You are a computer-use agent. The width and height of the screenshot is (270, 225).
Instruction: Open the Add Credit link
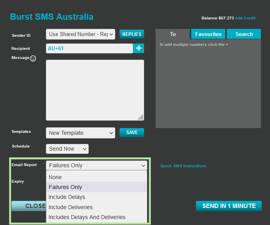click(x=245, y=18)
